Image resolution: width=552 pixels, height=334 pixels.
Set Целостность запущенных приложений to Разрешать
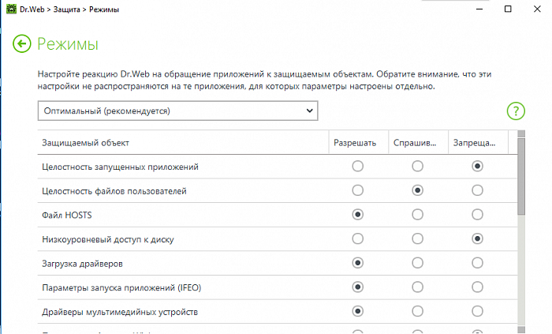pos(358,166)
